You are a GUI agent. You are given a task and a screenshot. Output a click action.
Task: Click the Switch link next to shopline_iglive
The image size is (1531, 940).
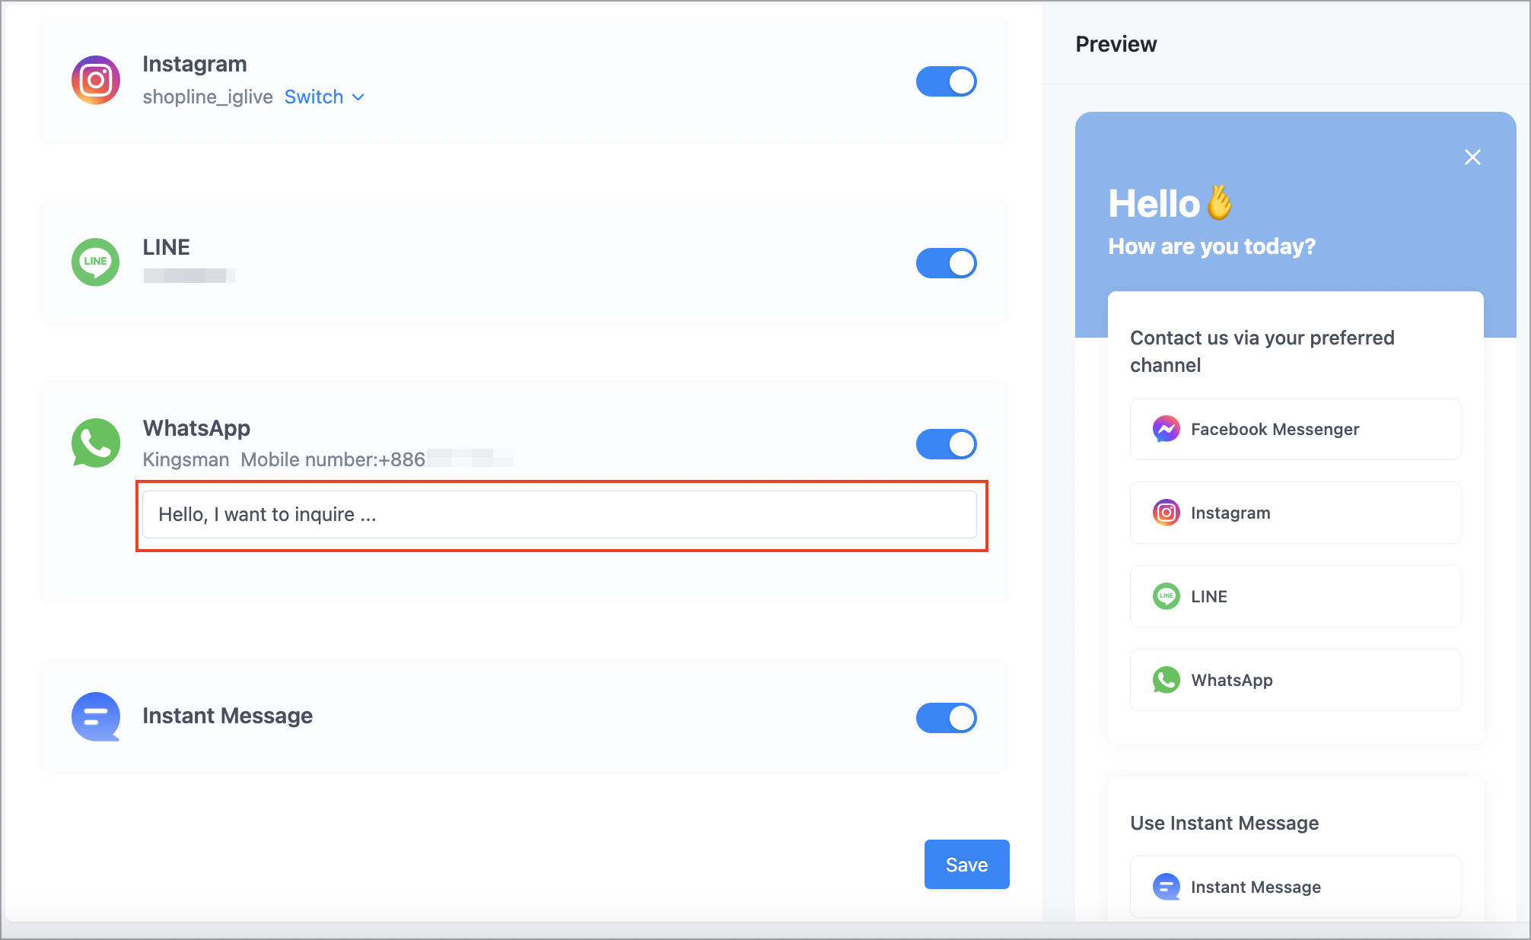pyautogui.click(x=314, y=97)
